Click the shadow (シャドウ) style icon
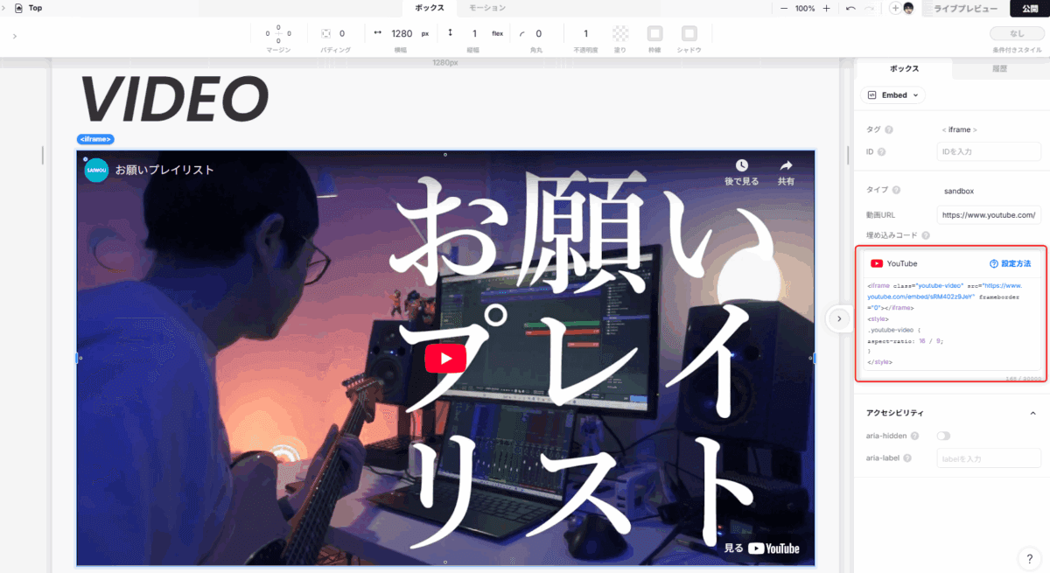This screenshot has height=573, width=1050. (x=689, y=34)
